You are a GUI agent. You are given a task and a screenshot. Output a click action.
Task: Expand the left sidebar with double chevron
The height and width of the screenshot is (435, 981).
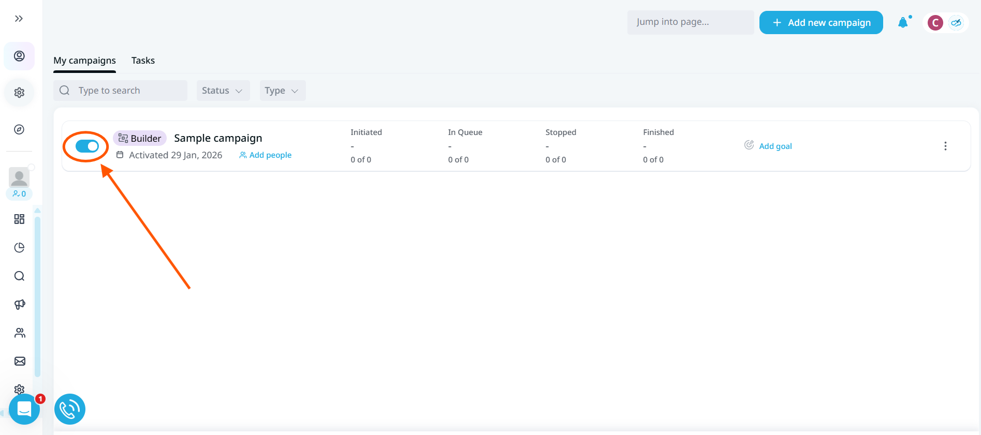[19, 19]
